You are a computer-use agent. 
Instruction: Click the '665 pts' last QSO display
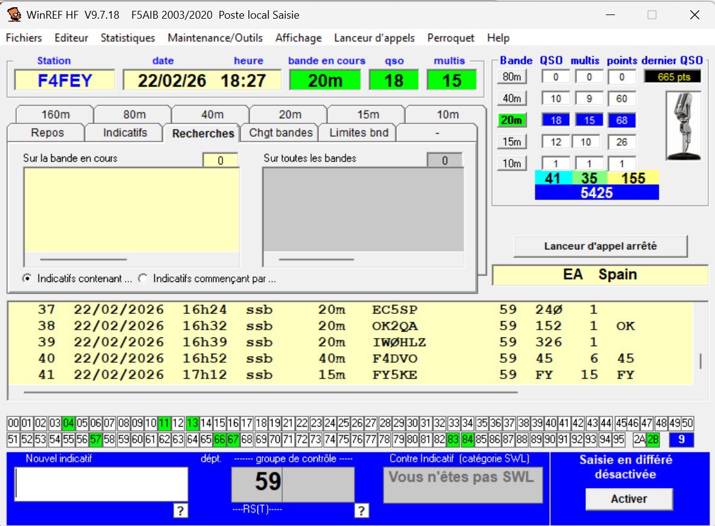tap(672, 77)
